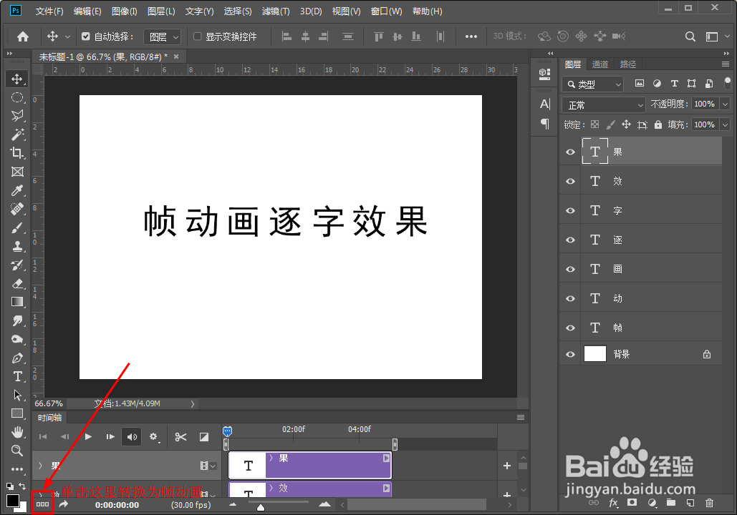The height and width of the screenshot is (515, 737).
Task: Switch to the 通道 channels tab
Action: coord(599,64)
